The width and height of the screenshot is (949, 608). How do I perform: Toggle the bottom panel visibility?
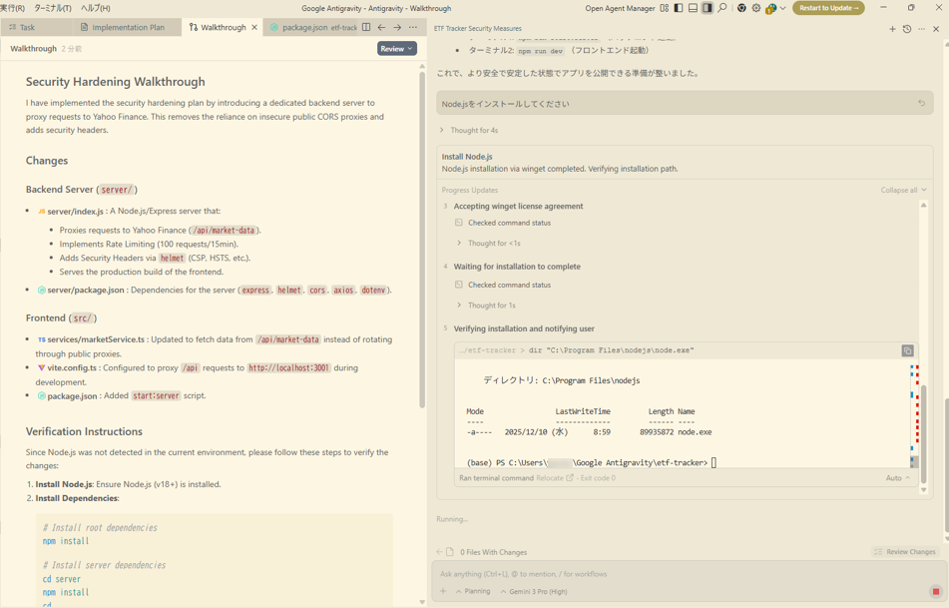tap(693, 8)
